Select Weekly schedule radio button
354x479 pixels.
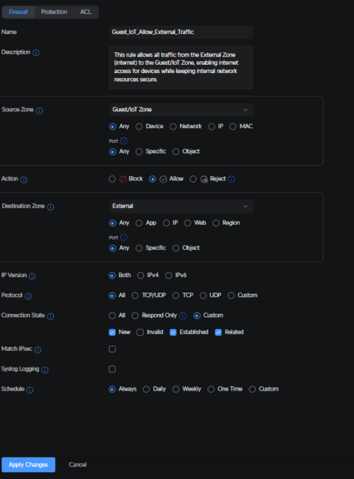(x=176, y=389)
